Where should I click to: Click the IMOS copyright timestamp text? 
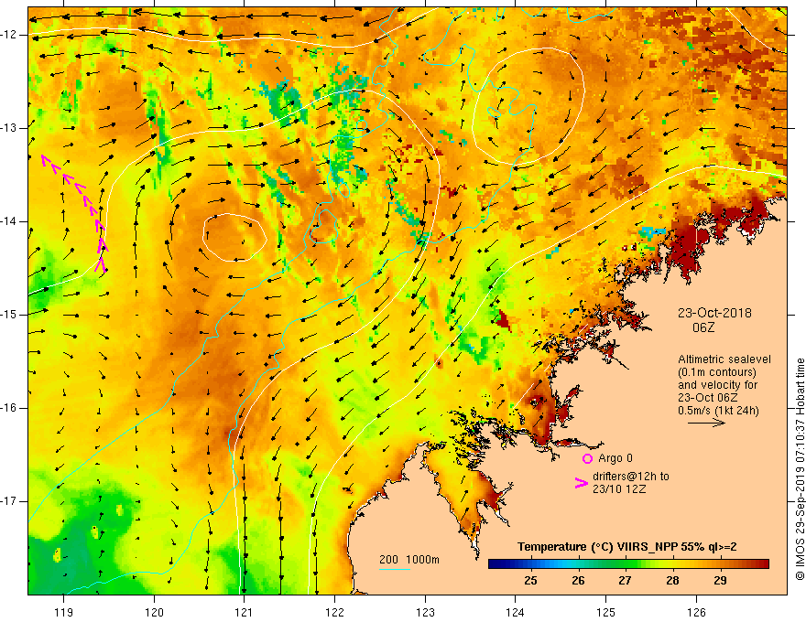pyautogui.click(x=800, y=469)
